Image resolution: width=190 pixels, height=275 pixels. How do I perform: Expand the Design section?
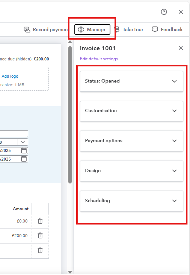point(131,171)
